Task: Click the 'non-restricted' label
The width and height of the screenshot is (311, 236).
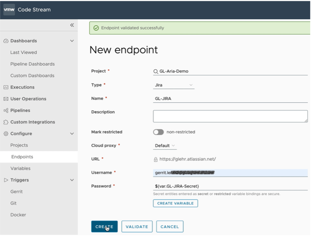Action: 181,132
